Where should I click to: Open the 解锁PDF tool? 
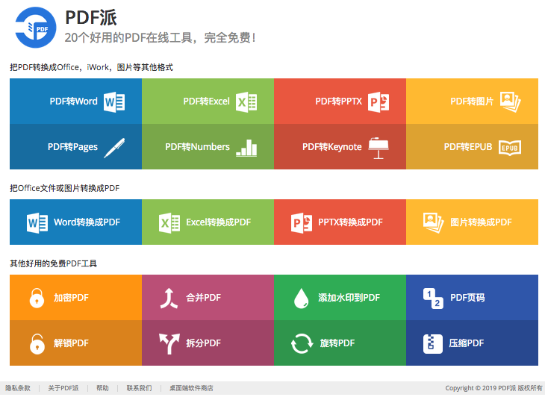coord(75,343)
